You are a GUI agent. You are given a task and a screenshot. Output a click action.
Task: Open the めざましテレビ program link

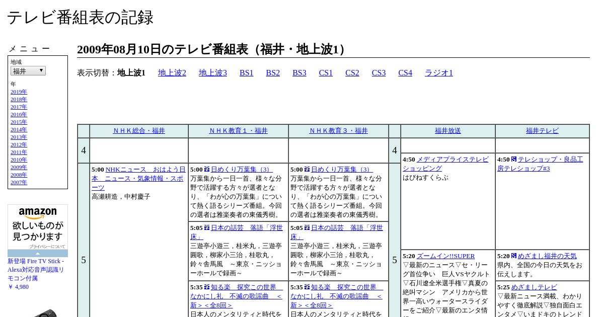pos(534,287)
